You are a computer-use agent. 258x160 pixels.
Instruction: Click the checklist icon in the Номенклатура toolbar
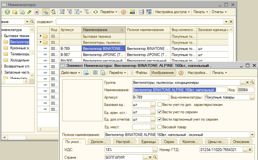coord(149,12)
